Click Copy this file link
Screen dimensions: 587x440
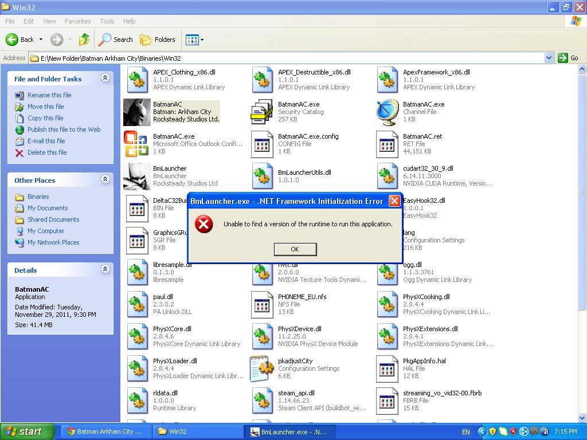[45, 118]
